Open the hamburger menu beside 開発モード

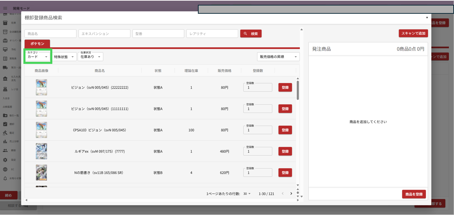click(5, 8)
